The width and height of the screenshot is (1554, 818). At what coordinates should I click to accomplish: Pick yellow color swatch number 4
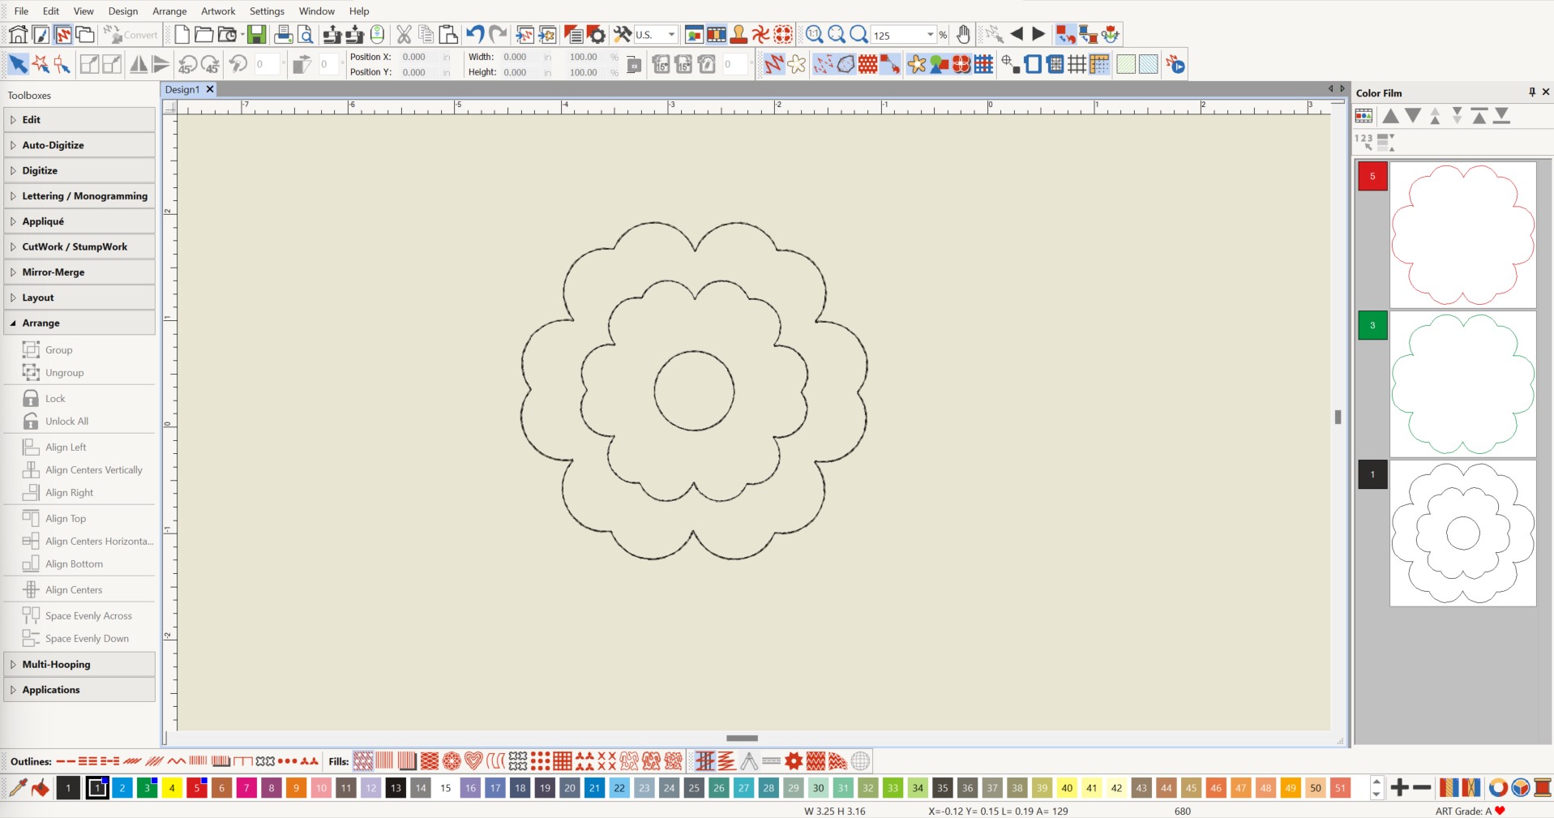(172, 787)
